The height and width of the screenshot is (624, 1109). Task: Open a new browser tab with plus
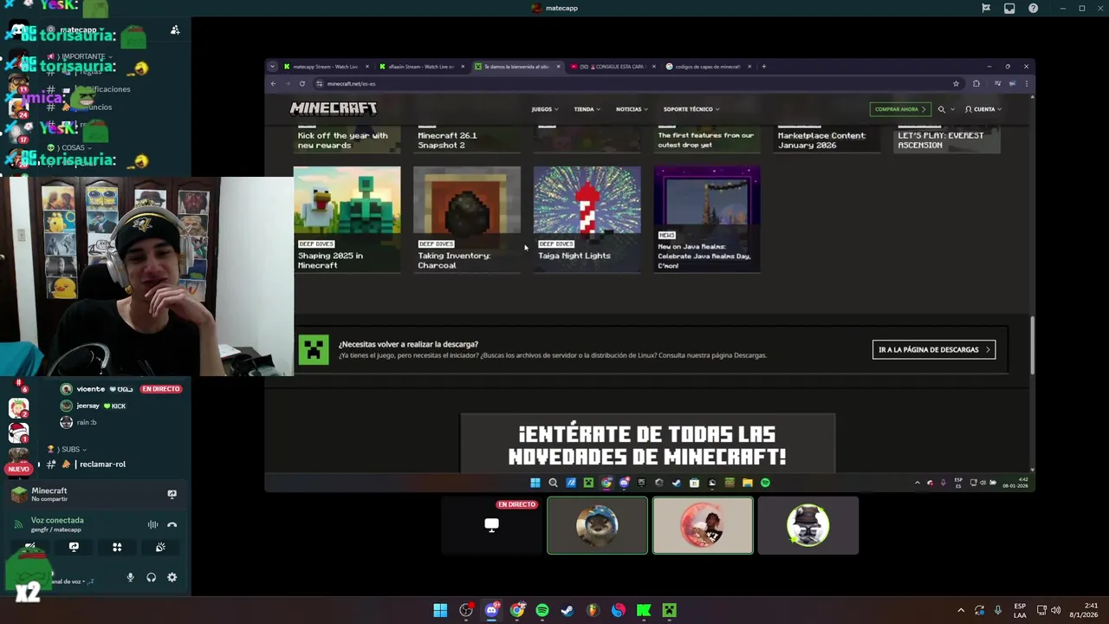[x=763, y=67]
